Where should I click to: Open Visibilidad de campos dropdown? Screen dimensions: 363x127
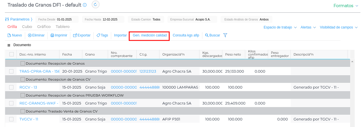339,27
